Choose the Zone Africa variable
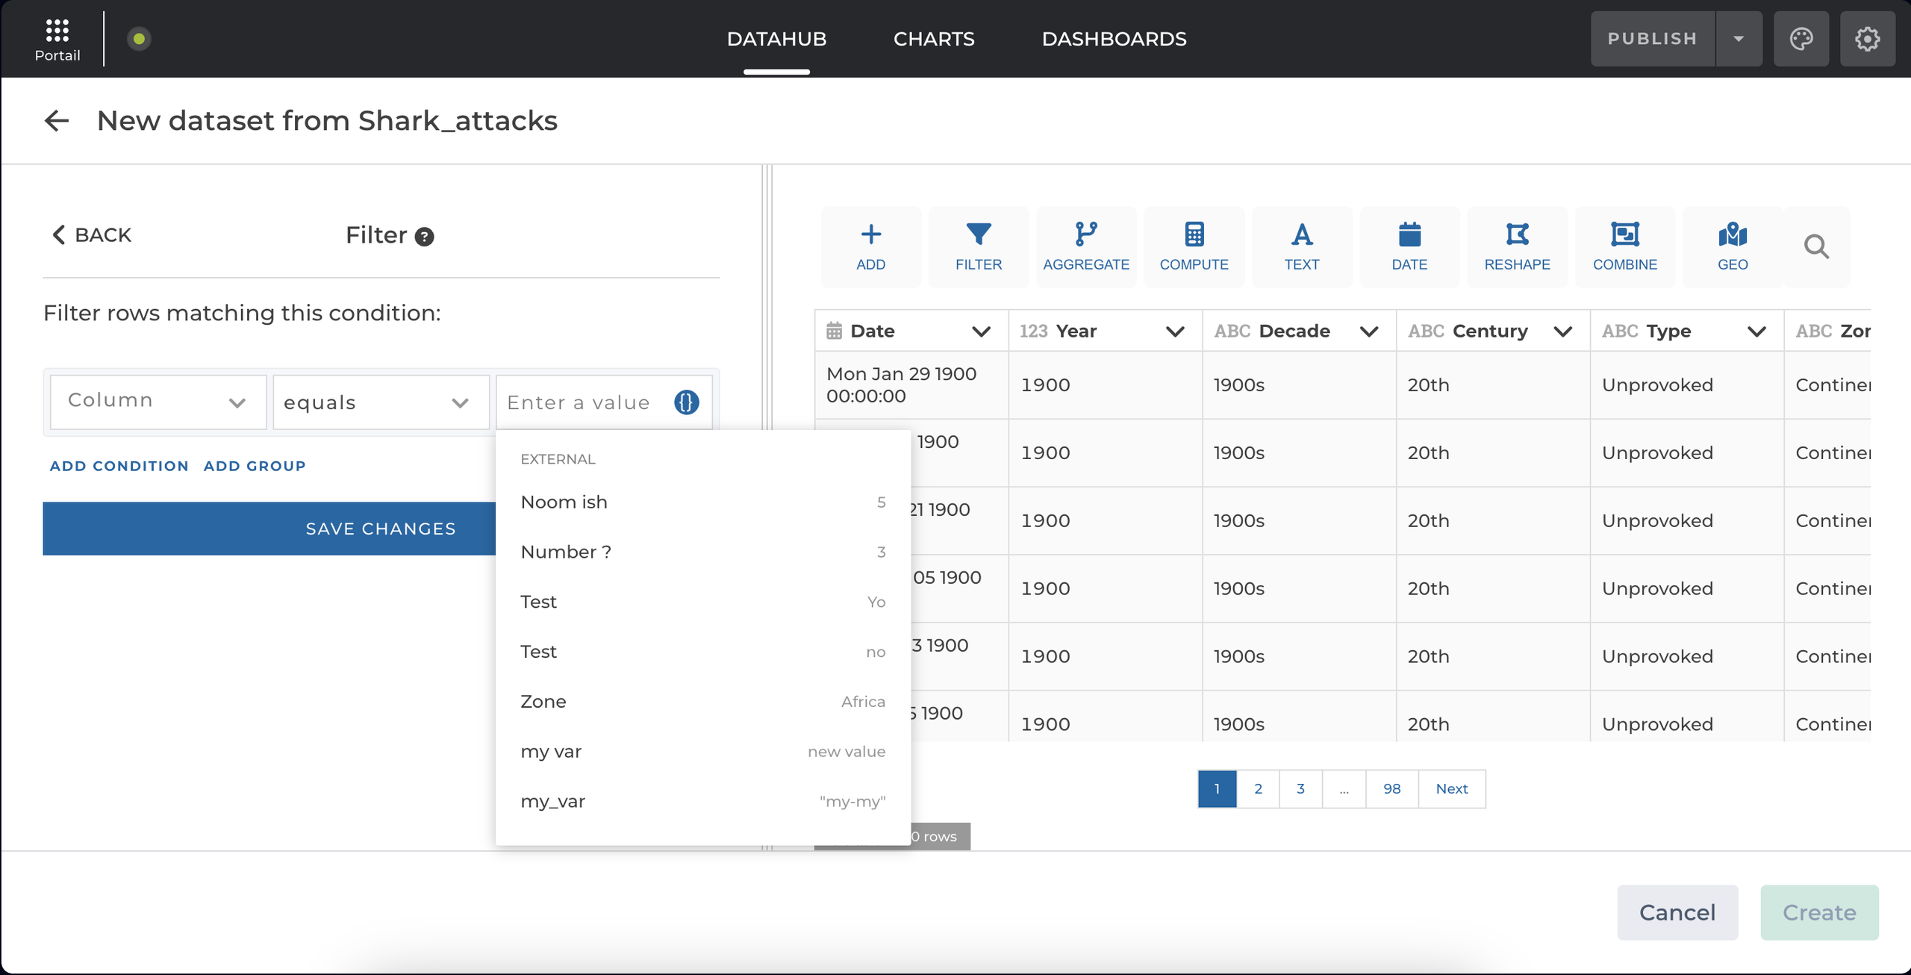The height and width of the screenshot is (975, 1911). (x=702, y=702)
